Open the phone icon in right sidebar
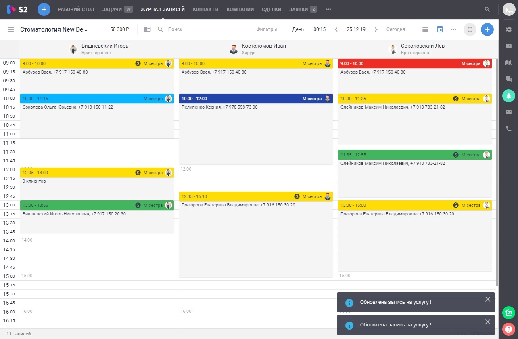The height and width of the screenshot is (339, 518). click(x=508, y=129)
